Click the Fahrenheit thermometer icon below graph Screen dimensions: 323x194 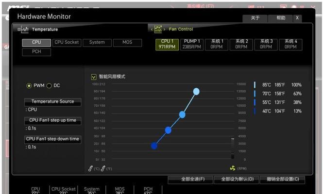click(103, 168)
